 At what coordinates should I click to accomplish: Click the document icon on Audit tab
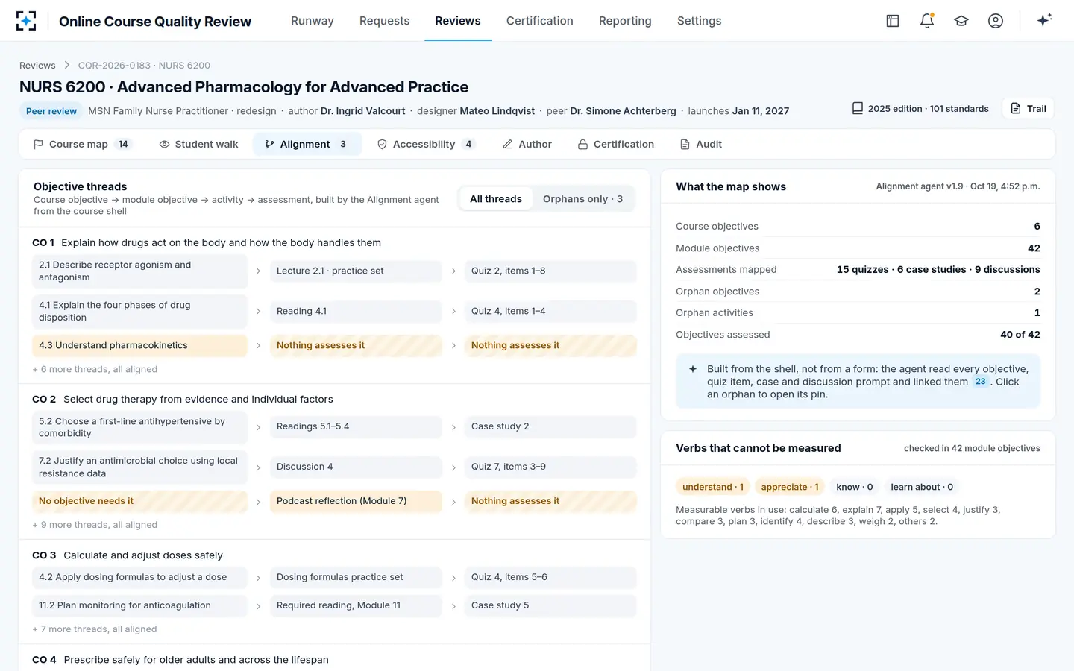(x=685, y=144)
